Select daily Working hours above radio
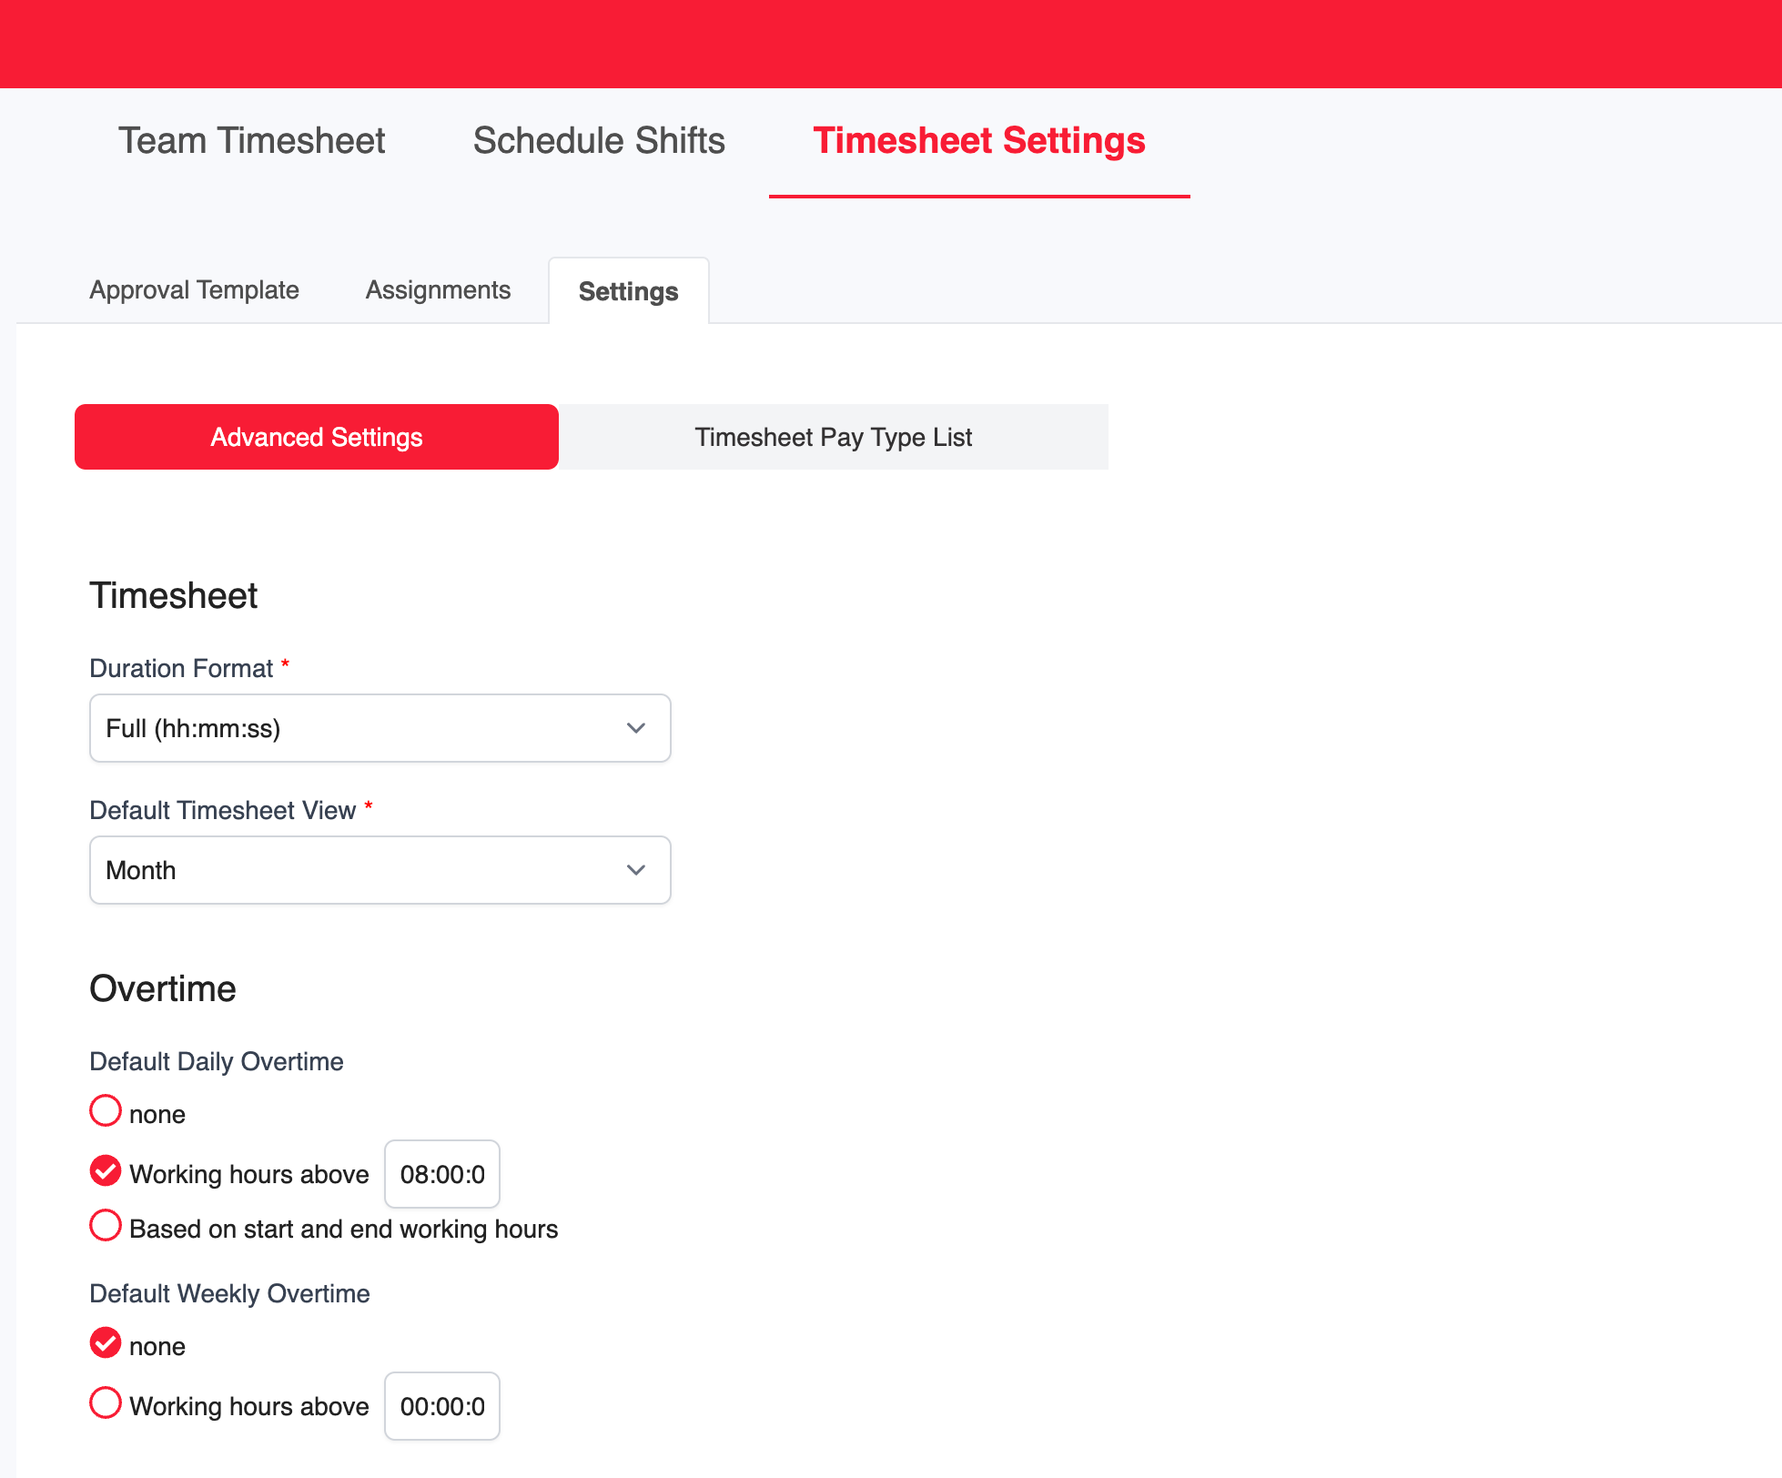Viewport: 1782px width, 1478px height. [106, 1171]
